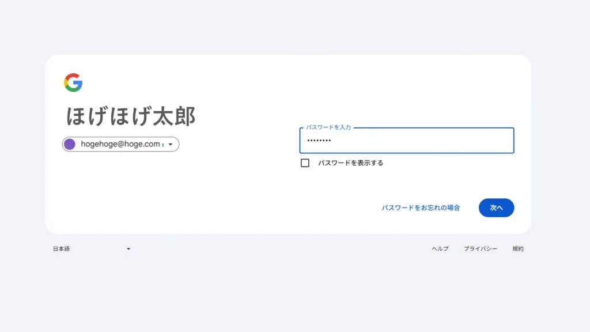The image size is (590, 332).
Task: Open the 規約 footer link
Action: pyautogui.click(x=518, y=249)
